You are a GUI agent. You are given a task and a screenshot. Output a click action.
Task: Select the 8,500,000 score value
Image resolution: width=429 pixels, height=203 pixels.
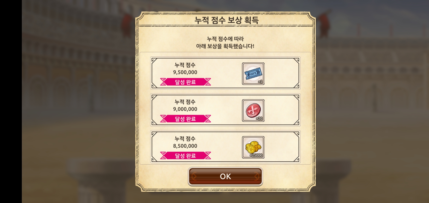point(185,146)
